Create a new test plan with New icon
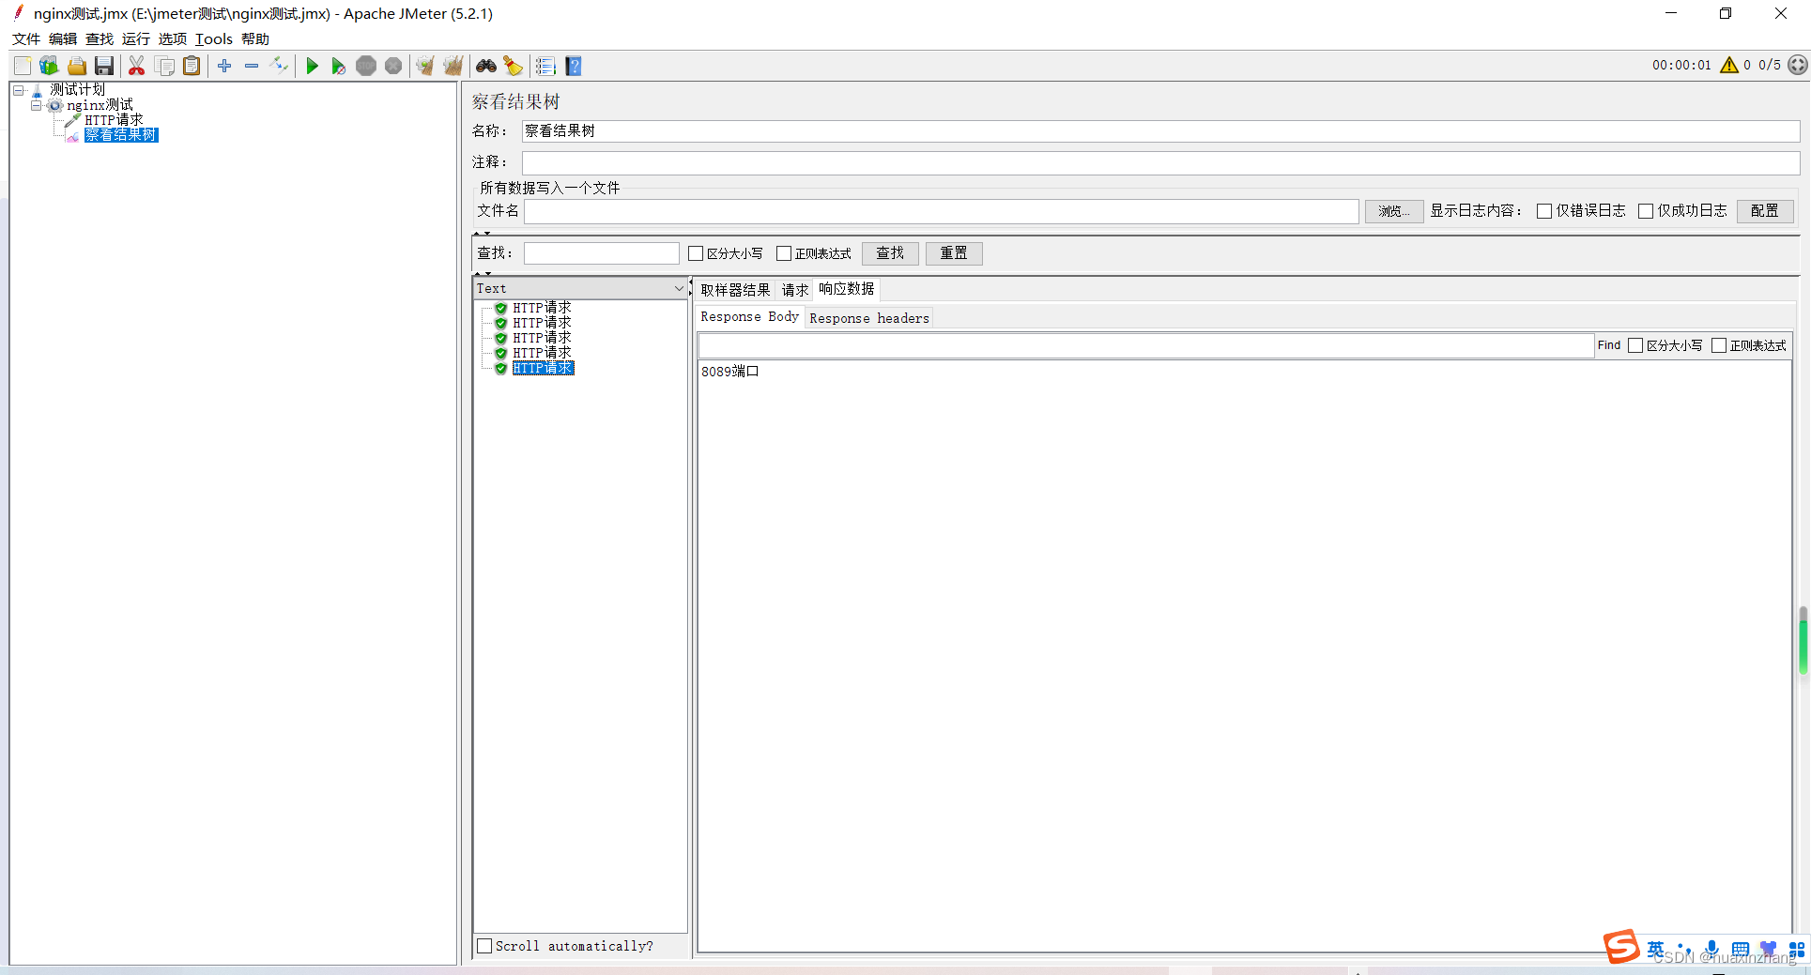 (x=23, y=66)
